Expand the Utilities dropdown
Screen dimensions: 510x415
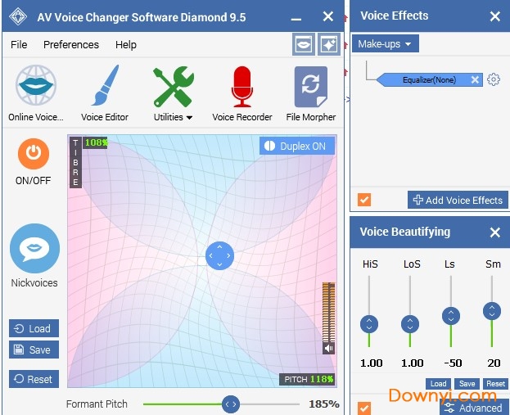[173, 117]
